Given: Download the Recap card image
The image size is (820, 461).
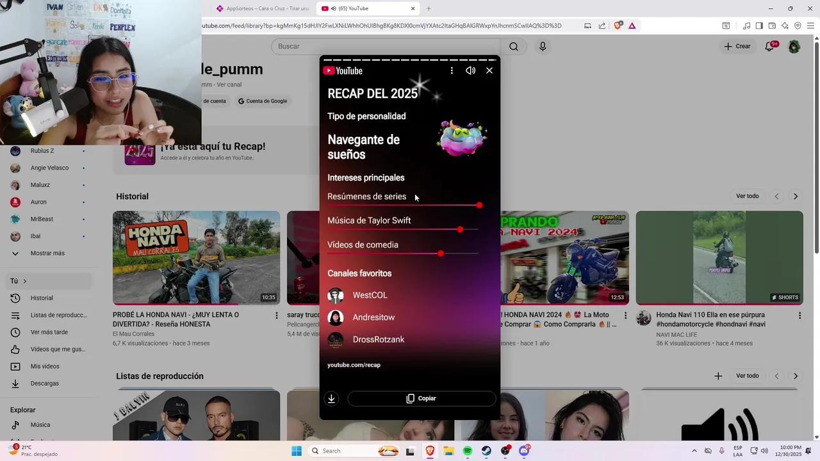Looking at the screenshot, I should click(x=331, y=398).
